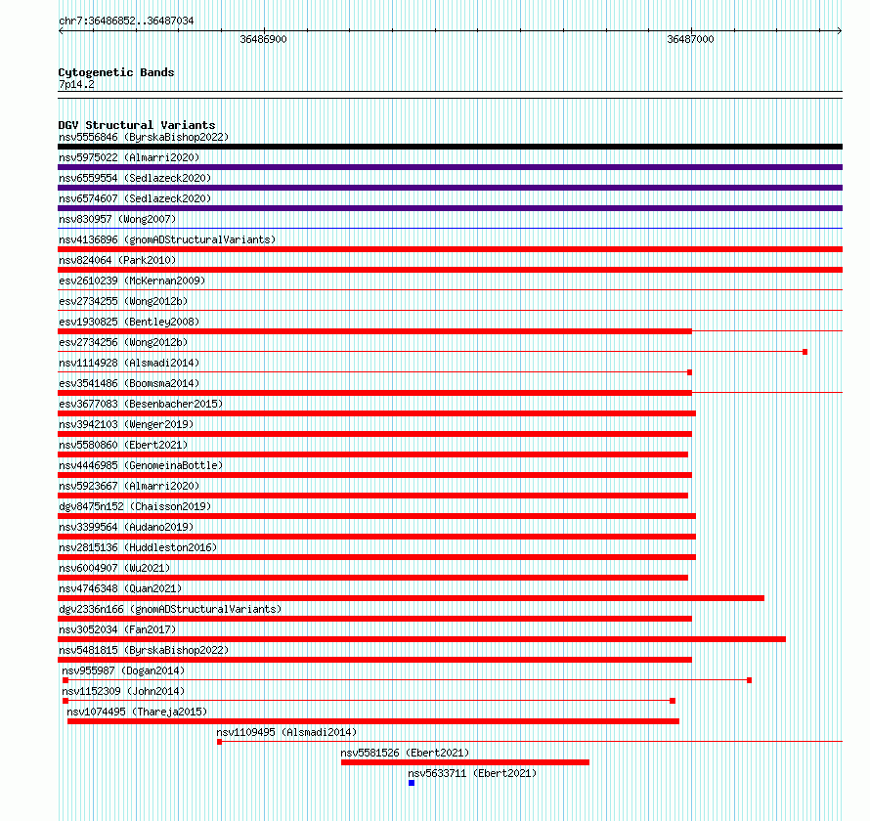This screenshot has width=870, height=821.
Task: Click esv1930825 (Bentley2008) label
Action: click(x=129, y=322)
